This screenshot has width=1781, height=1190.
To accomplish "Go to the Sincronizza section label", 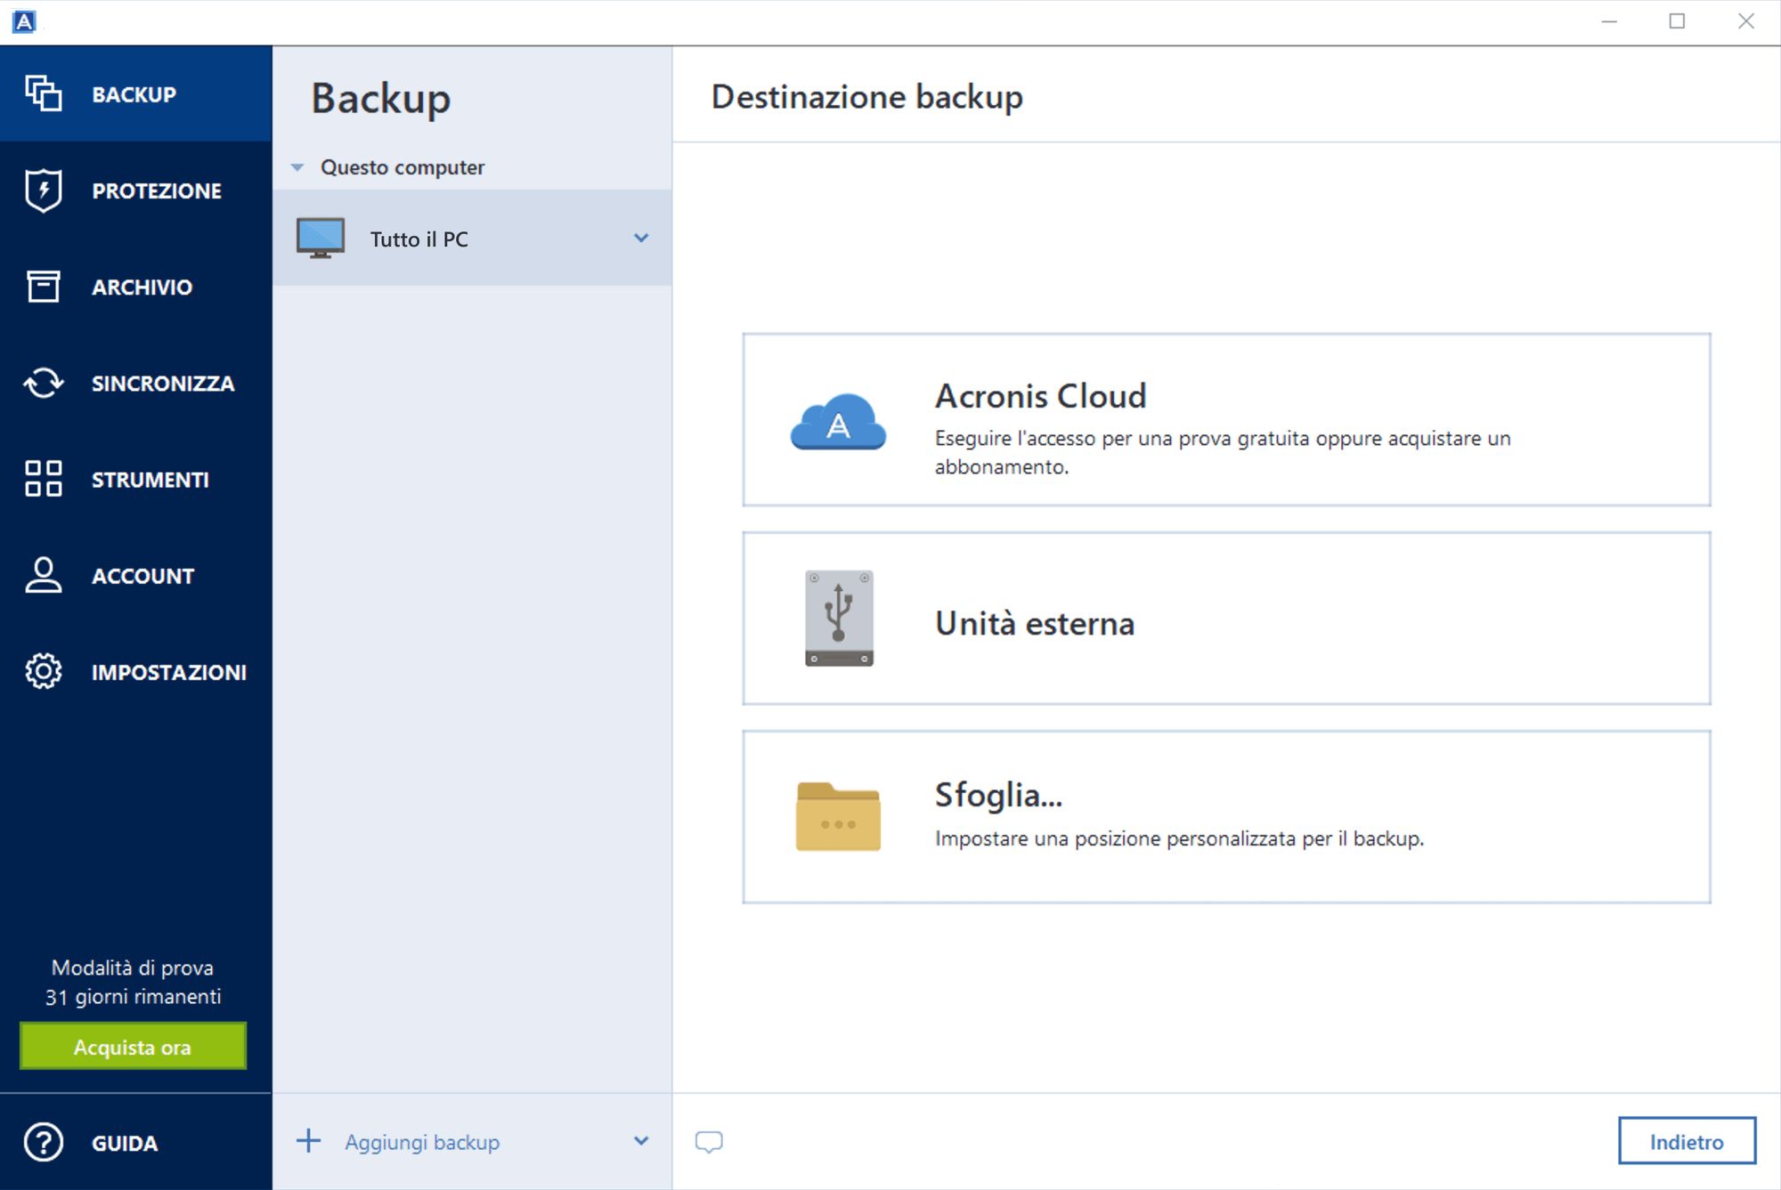I will [x=163, y=384].
